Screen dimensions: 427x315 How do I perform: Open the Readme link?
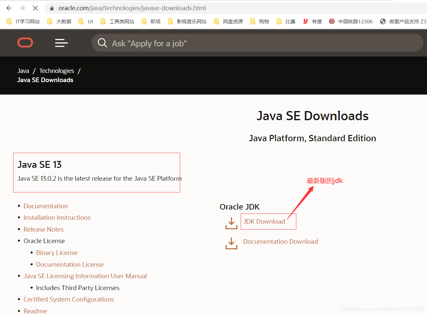35,311
